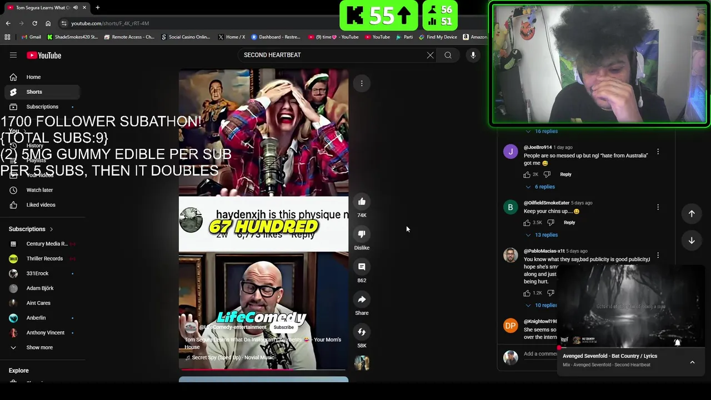Expand Show more subscriptions
711x400 pixels.
tap(39, 347)
